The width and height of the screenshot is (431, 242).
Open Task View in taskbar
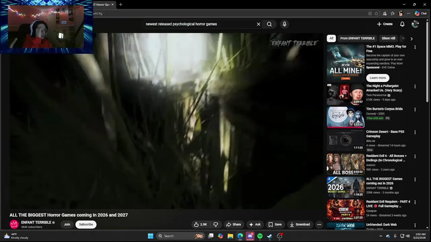point(211,236)
